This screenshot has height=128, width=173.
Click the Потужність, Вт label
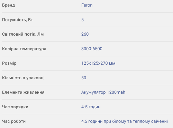pyautogui.click(x=18, y=20)
